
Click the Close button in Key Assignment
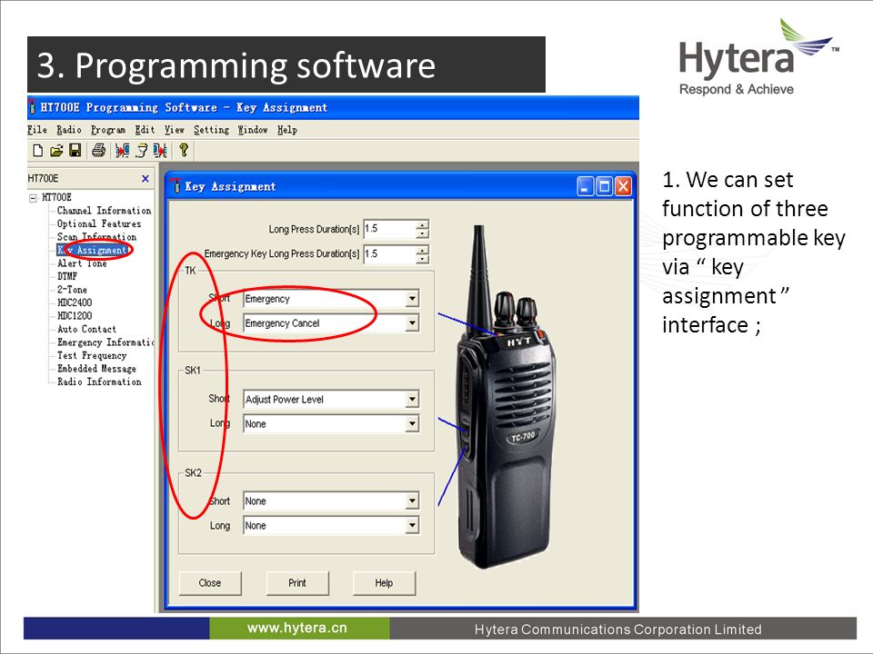(210, 583)
